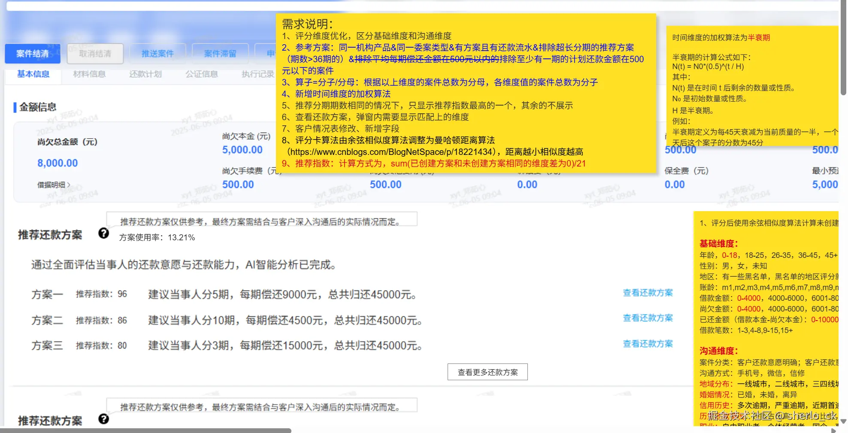Click the 推送案件 button
The width and height of the screenshot is (848, 433).
pyautogui.click(x=157, y=54)
